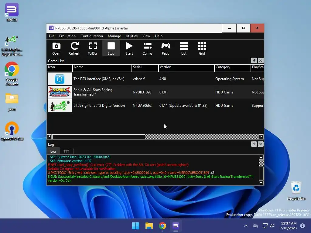Viewport: 311px width, 233px height.
Task: Sort game list by Version column
Action: [x=186, y=68]
